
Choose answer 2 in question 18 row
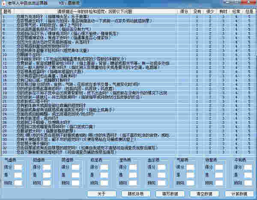click(x=210, y=88)
